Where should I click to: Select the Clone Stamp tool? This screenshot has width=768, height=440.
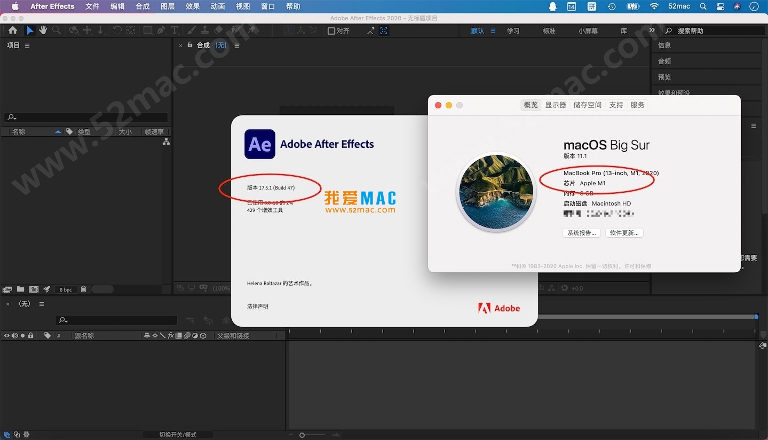click(x=204, y=30)
